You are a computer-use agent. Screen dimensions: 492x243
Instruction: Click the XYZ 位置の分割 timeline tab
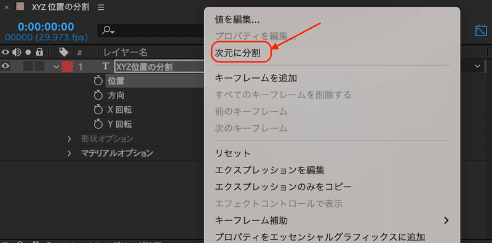click(x=60, y=7)
